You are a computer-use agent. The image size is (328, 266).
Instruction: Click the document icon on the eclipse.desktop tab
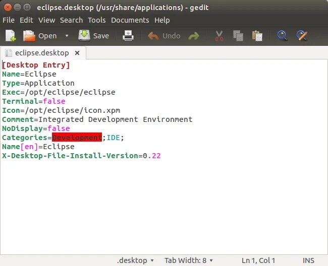pyautogui.click(x=9, y=53)
